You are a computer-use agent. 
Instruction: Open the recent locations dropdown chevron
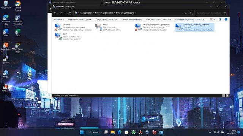pos(65,13)
